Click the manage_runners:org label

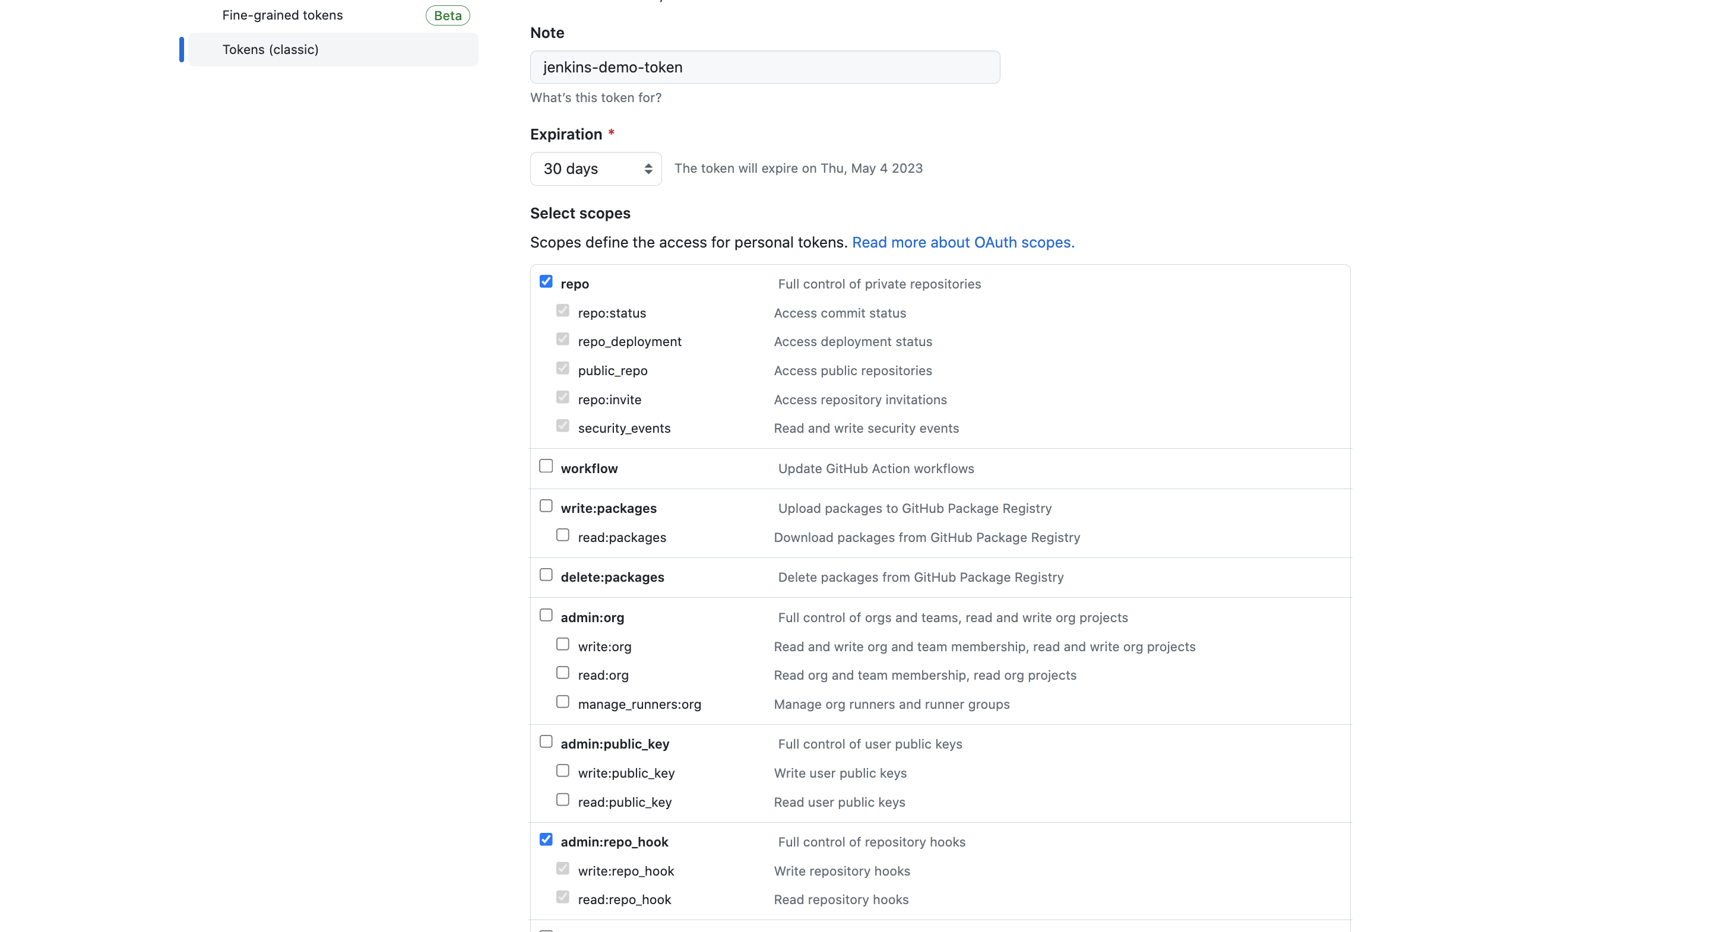pyautogui.click(x=640, y=704)
